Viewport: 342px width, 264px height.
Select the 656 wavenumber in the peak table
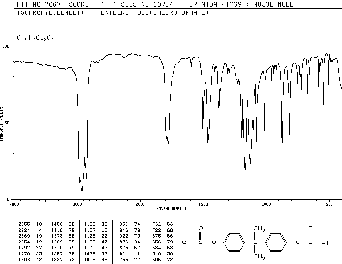[156, 242]
